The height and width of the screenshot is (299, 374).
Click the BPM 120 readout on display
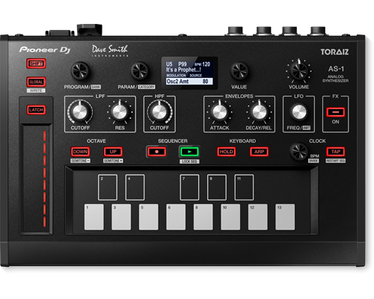203,64
